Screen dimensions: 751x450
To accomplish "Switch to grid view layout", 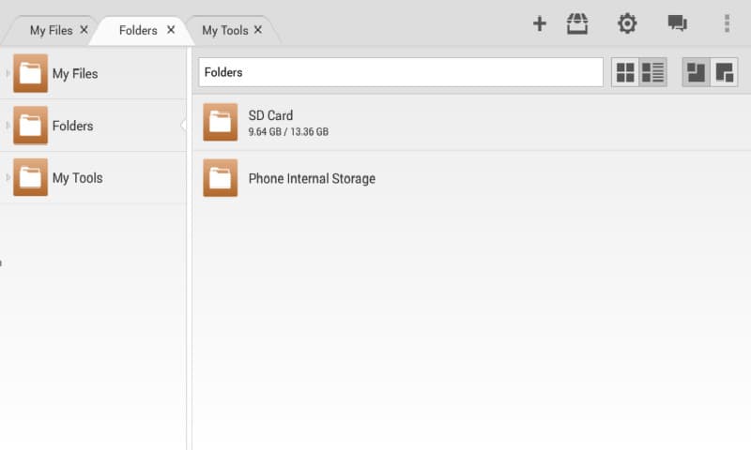I will [x=625, y=72].
